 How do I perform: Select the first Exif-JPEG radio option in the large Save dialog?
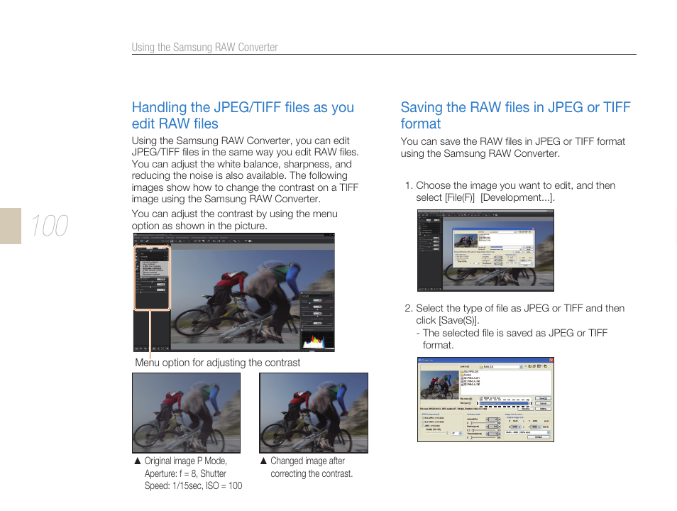[x=423, y=418]
